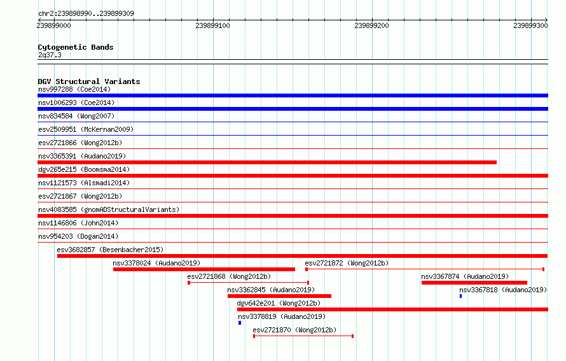Click the esv2509951 (McKernan2009) label
566x361 pixels.
pyautogui.click(x=86, y=129)
